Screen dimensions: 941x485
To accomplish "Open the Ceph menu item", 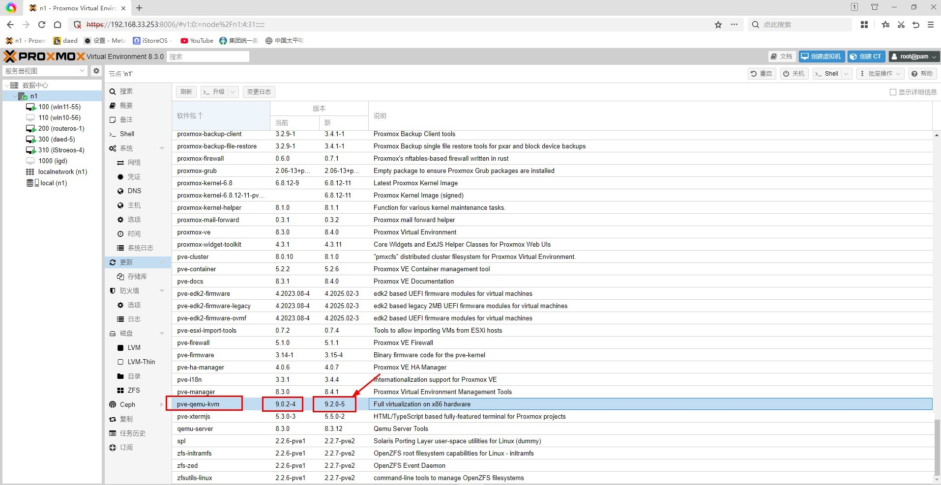I will pyautogui.click(x=127, y=404).
